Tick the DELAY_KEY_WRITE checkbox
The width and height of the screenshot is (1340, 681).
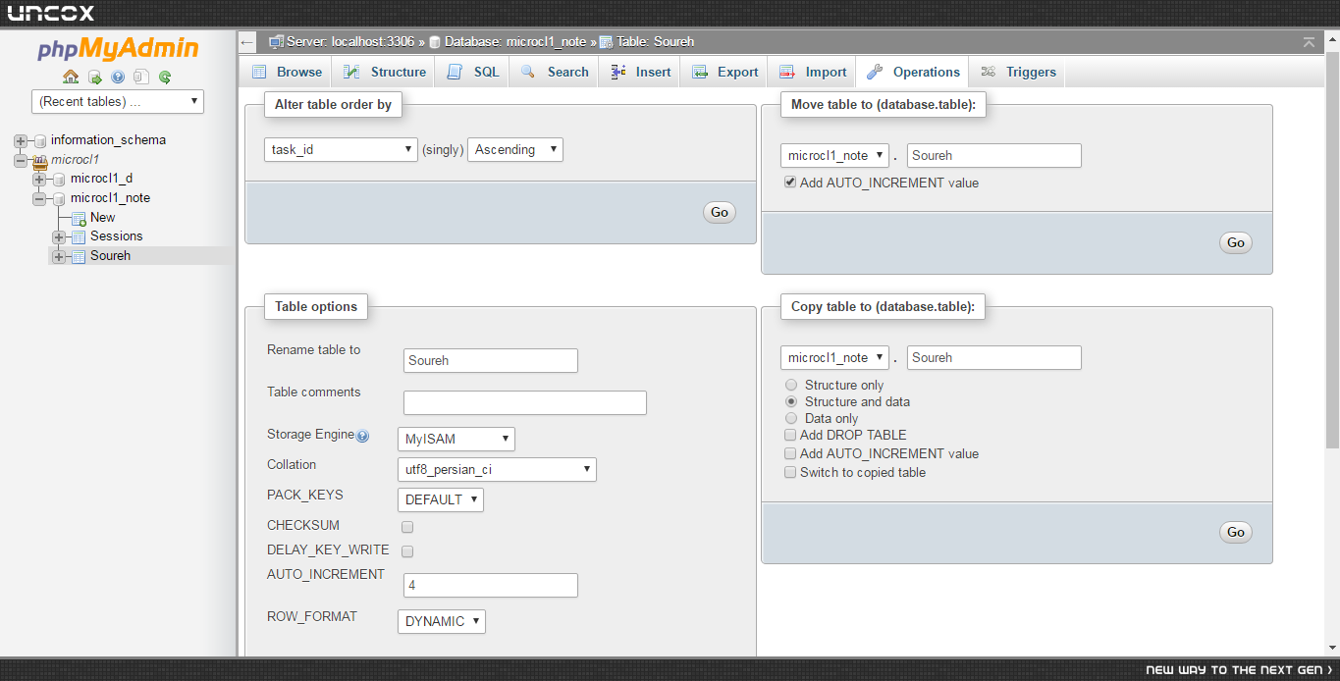407,551
